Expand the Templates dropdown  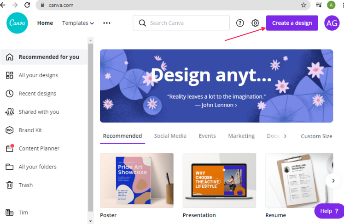click(x=78, y=23)
